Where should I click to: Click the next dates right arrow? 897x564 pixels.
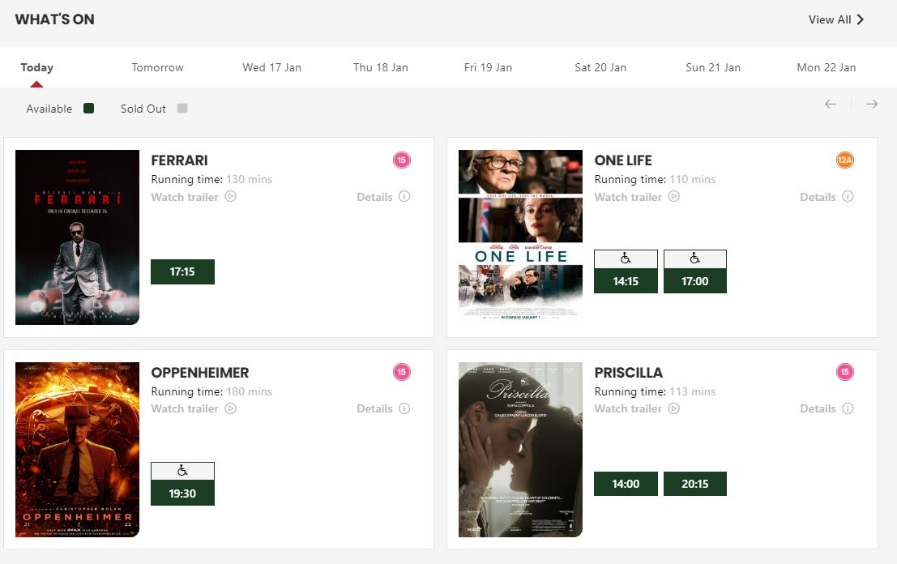click(872, 105)
